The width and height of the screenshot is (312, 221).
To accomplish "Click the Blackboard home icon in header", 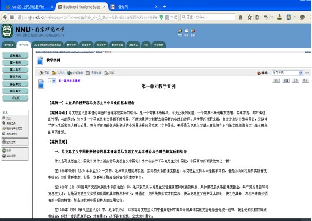I will point(180,31).
